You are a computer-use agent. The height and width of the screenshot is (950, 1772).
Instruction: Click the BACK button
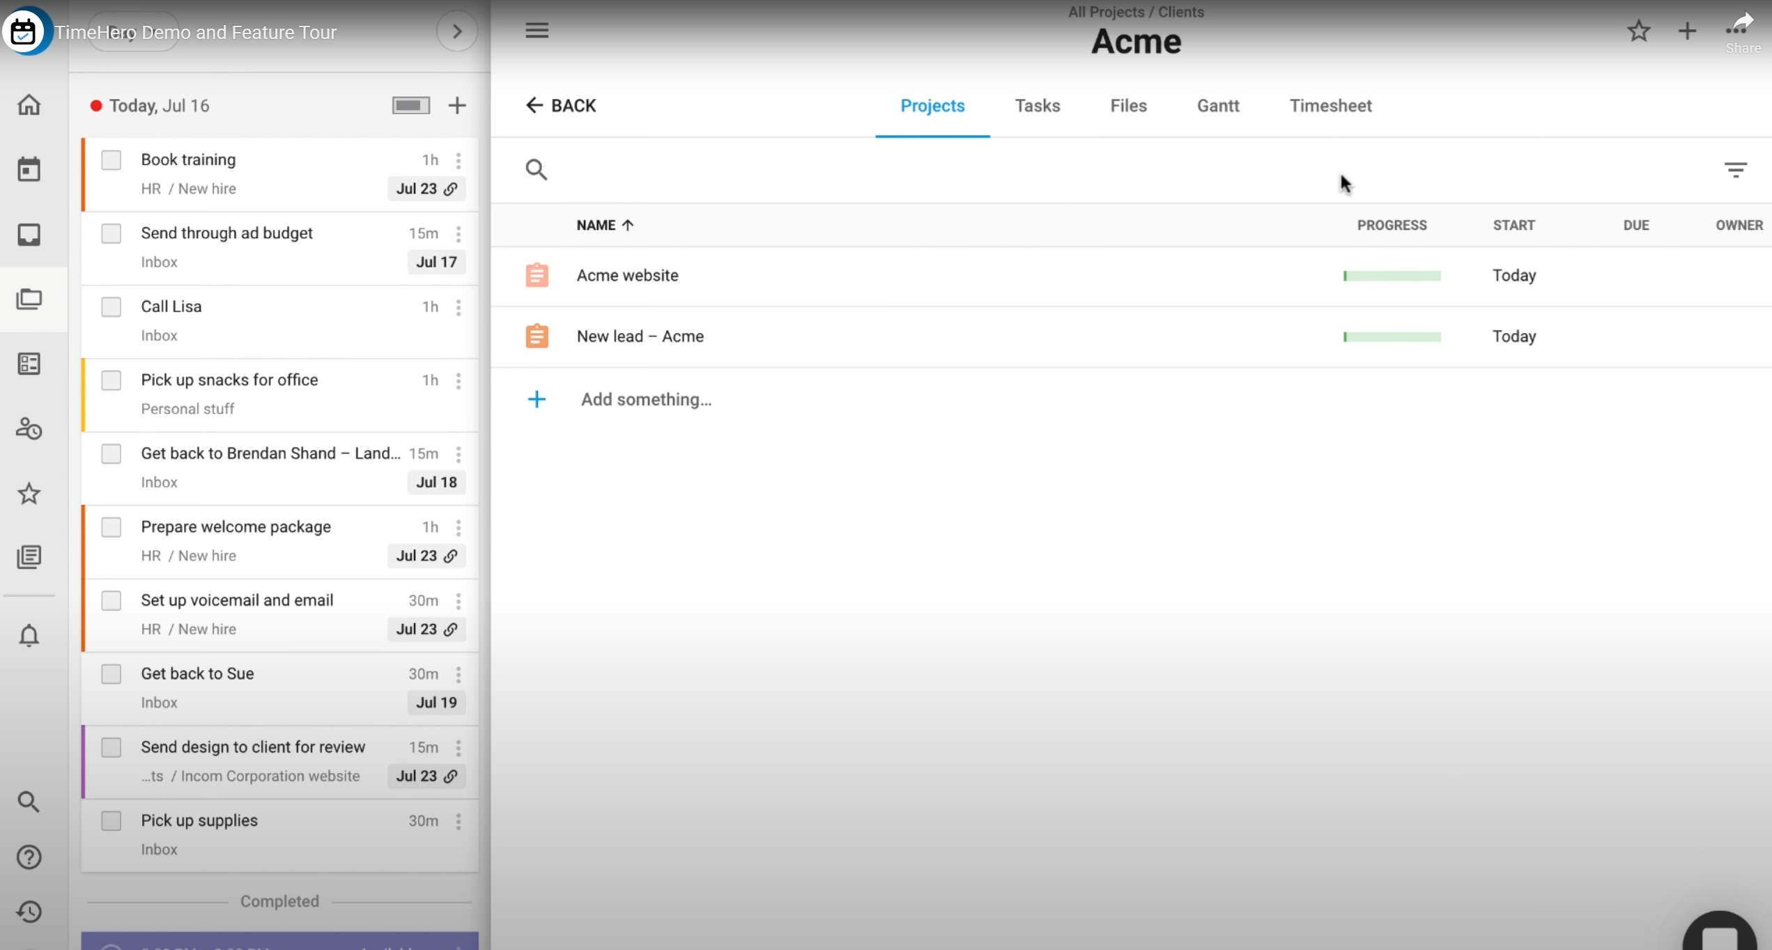561,106
